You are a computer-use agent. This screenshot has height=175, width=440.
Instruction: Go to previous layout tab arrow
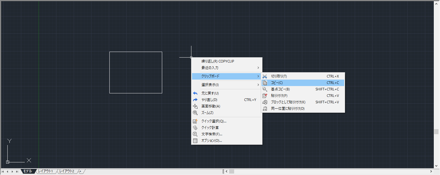pos(7,171)
